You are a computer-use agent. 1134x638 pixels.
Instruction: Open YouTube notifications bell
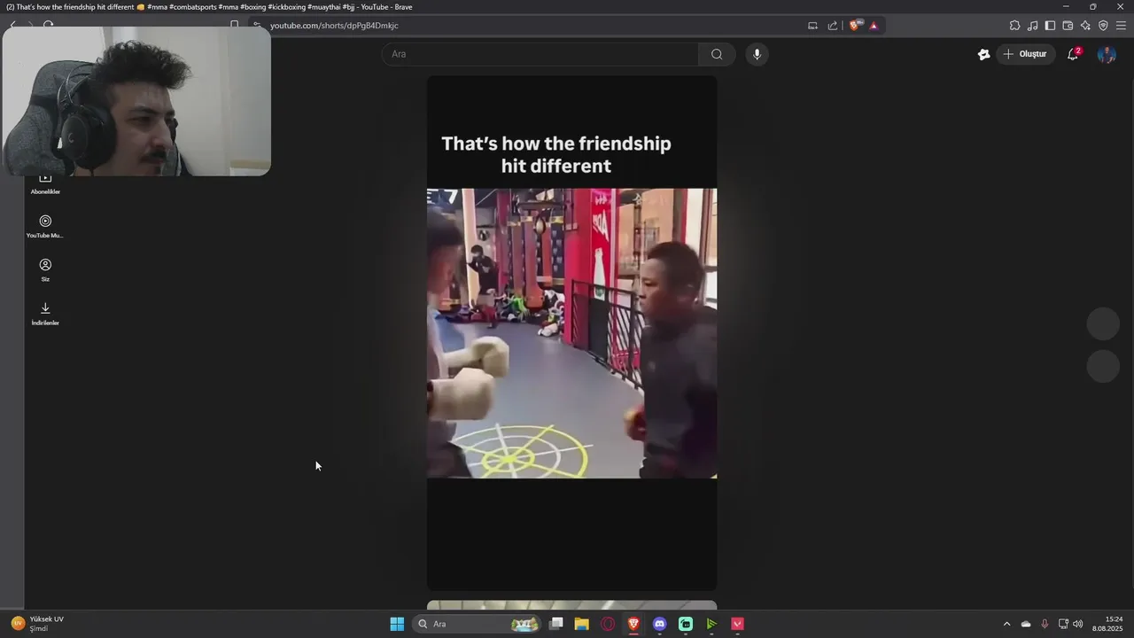[x=1073, y=54]
